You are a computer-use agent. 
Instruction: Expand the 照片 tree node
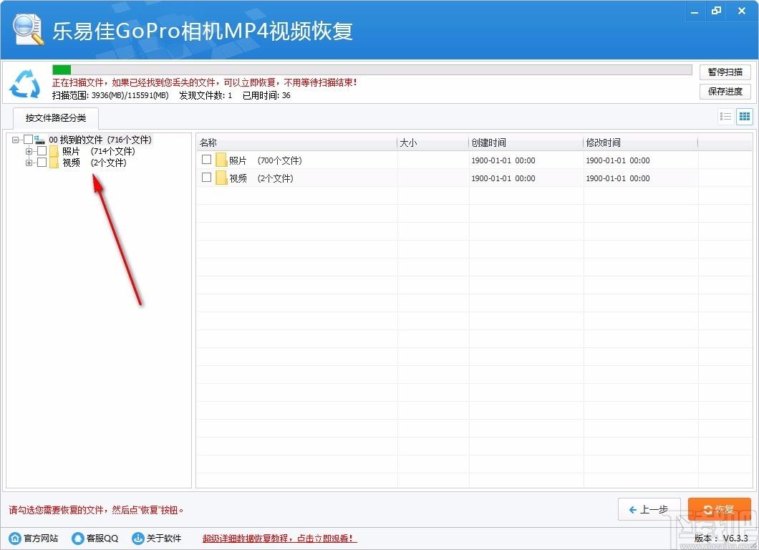[x=29, y=152]
